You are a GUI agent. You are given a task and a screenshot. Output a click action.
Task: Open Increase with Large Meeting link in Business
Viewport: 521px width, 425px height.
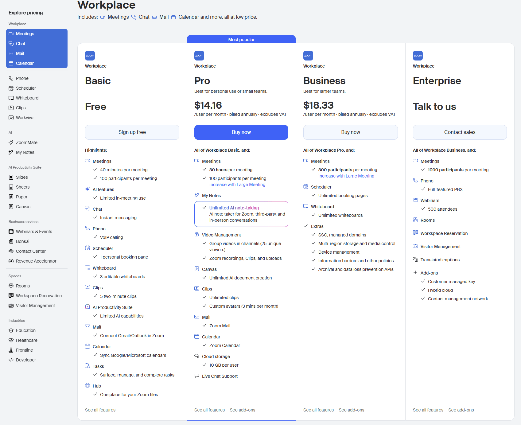(x=346, y=176)
